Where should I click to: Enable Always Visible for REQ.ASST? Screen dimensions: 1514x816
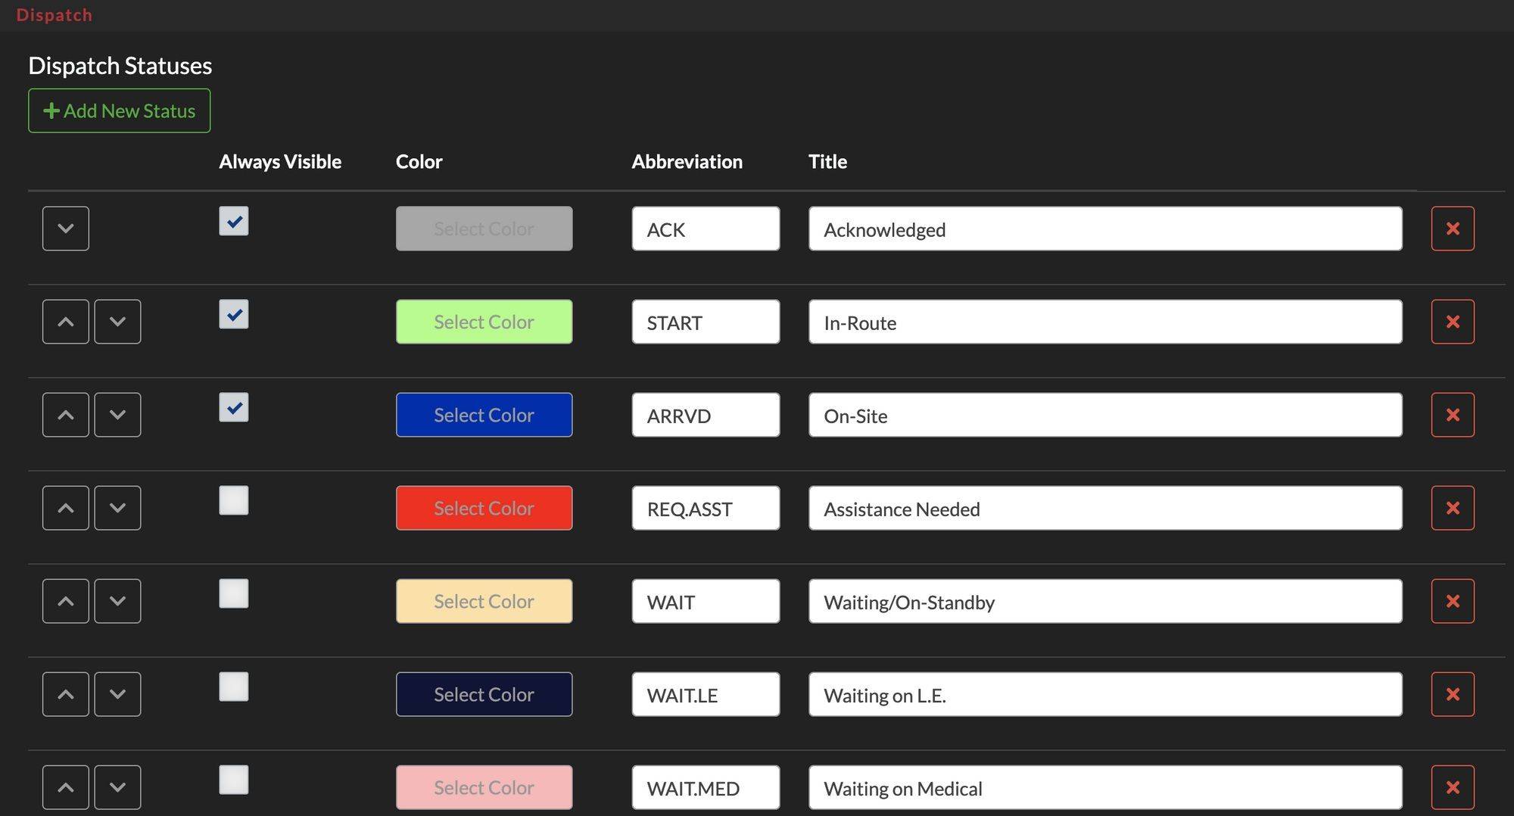point(233,500)
